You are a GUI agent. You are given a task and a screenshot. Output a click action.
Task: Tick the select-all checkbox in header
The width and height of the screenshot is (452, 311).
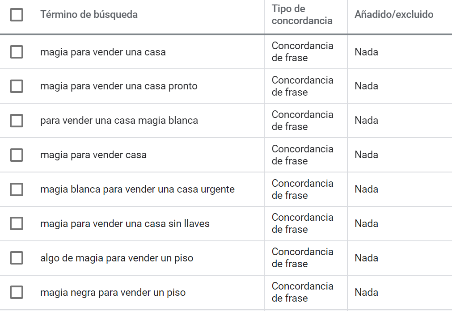[17, 15]
